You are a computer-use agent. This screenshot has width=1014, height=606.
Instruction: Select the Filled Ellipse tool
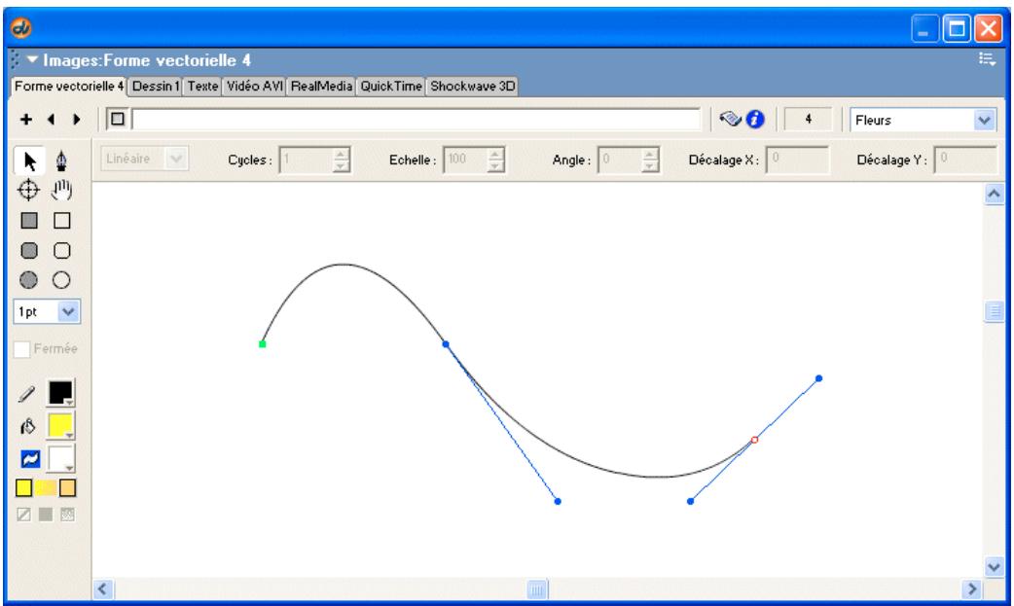coord(28,280)
